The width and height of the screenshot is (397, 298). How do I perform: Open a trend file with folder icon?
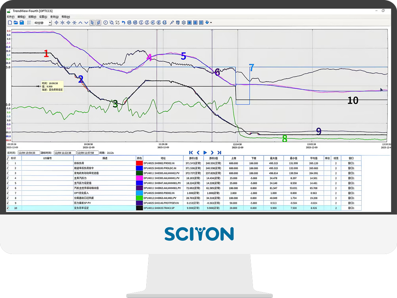pyautogui.click(x=16, y=22)
